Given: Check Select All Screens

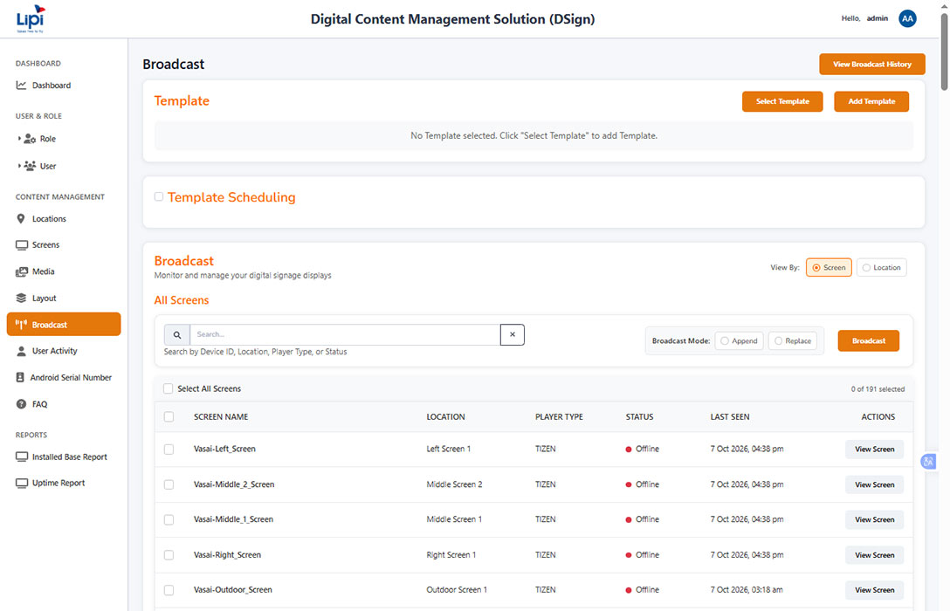Looking at the screenshot, I should [x=169, y=388].
